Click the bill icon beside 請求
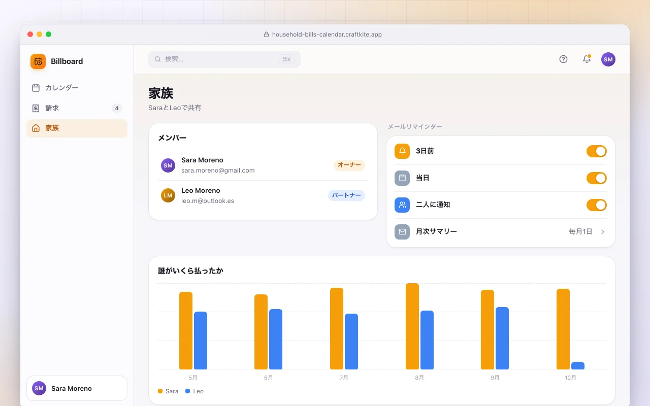The width and height of the screenshot is (650, 406). tap(36, 108)
